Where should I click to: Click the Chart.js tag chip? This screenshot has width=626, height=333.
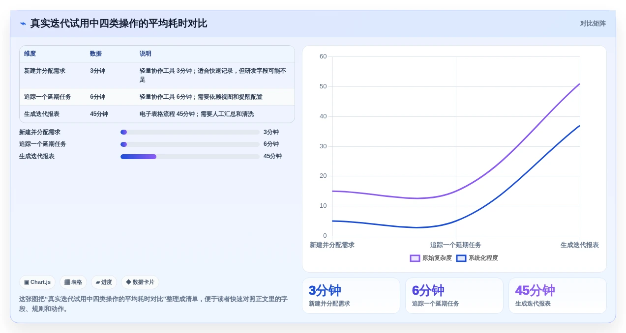pyautogui.click(x=37, y=282)
